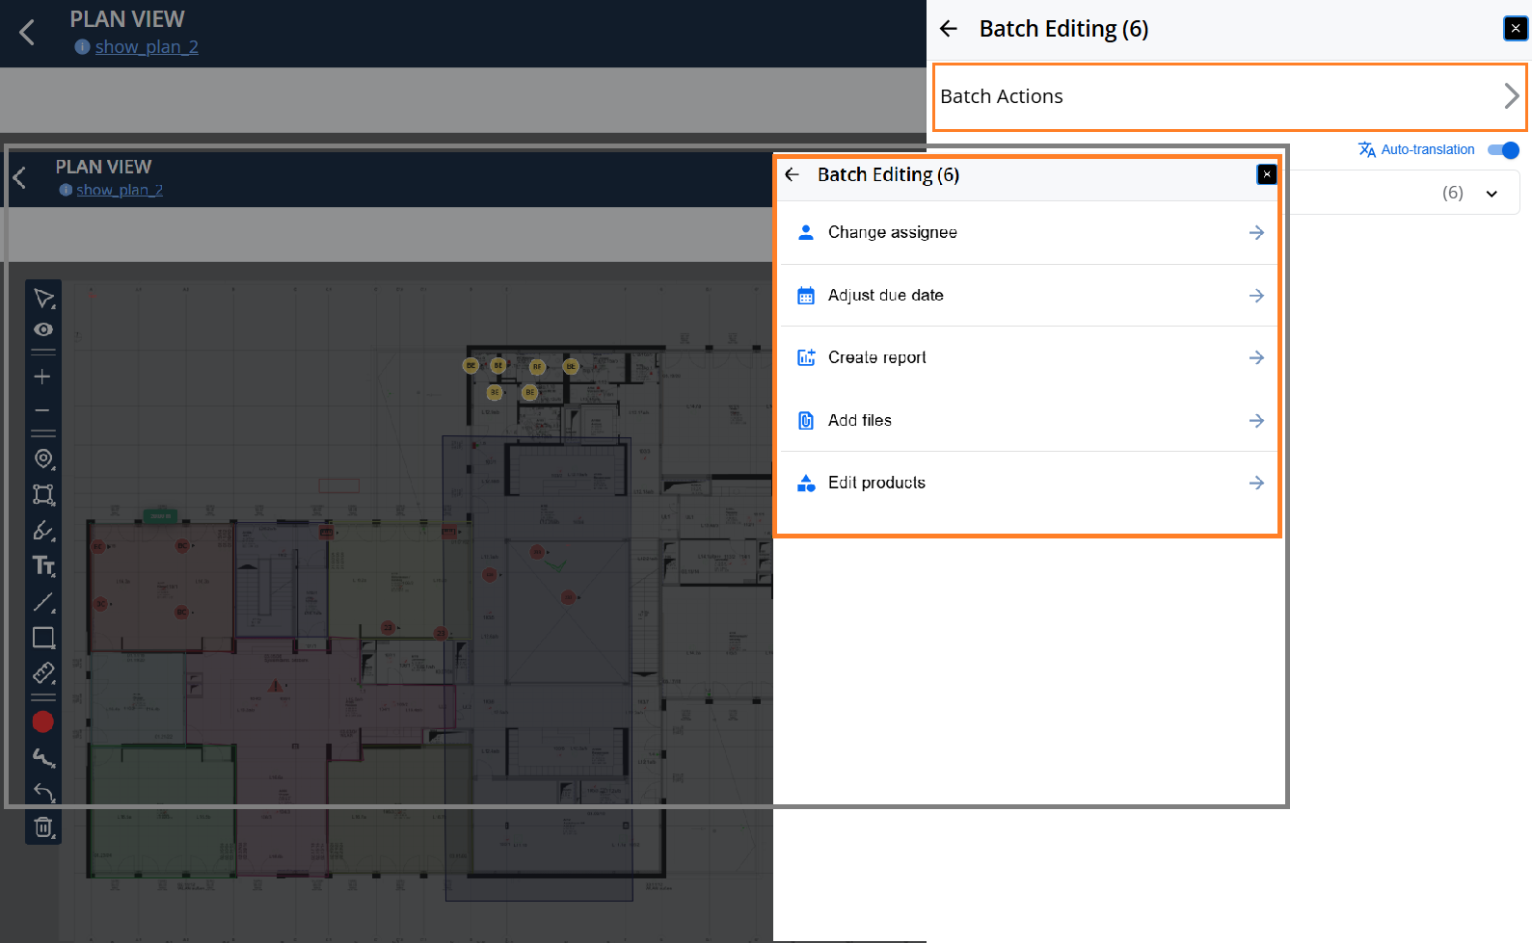Screen dimensions: 1532x943
Task: Close the larger Batch Editing panel
Action: click(x=1516, y=29)
